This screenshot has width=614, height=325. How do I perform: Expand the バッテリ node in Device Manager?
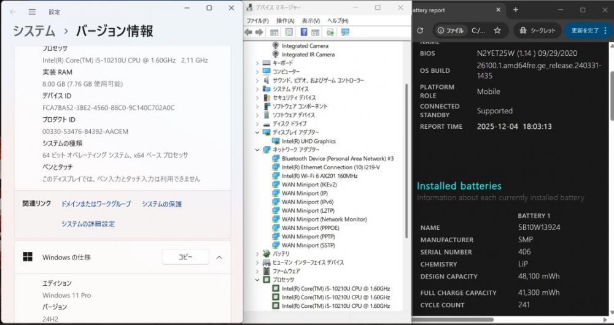257,254
